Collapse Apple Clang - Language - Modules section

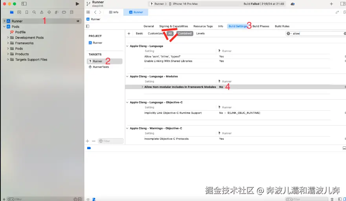point(127,76)
